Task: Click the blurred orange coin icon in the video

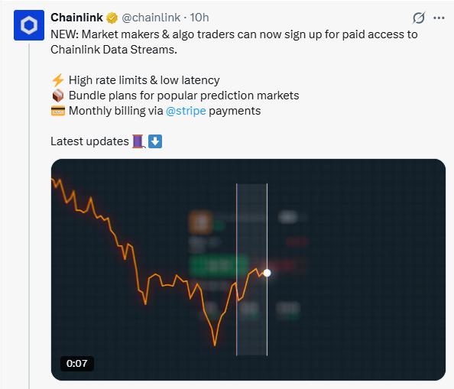Action: pyautogui.click(x=200, y=222)
